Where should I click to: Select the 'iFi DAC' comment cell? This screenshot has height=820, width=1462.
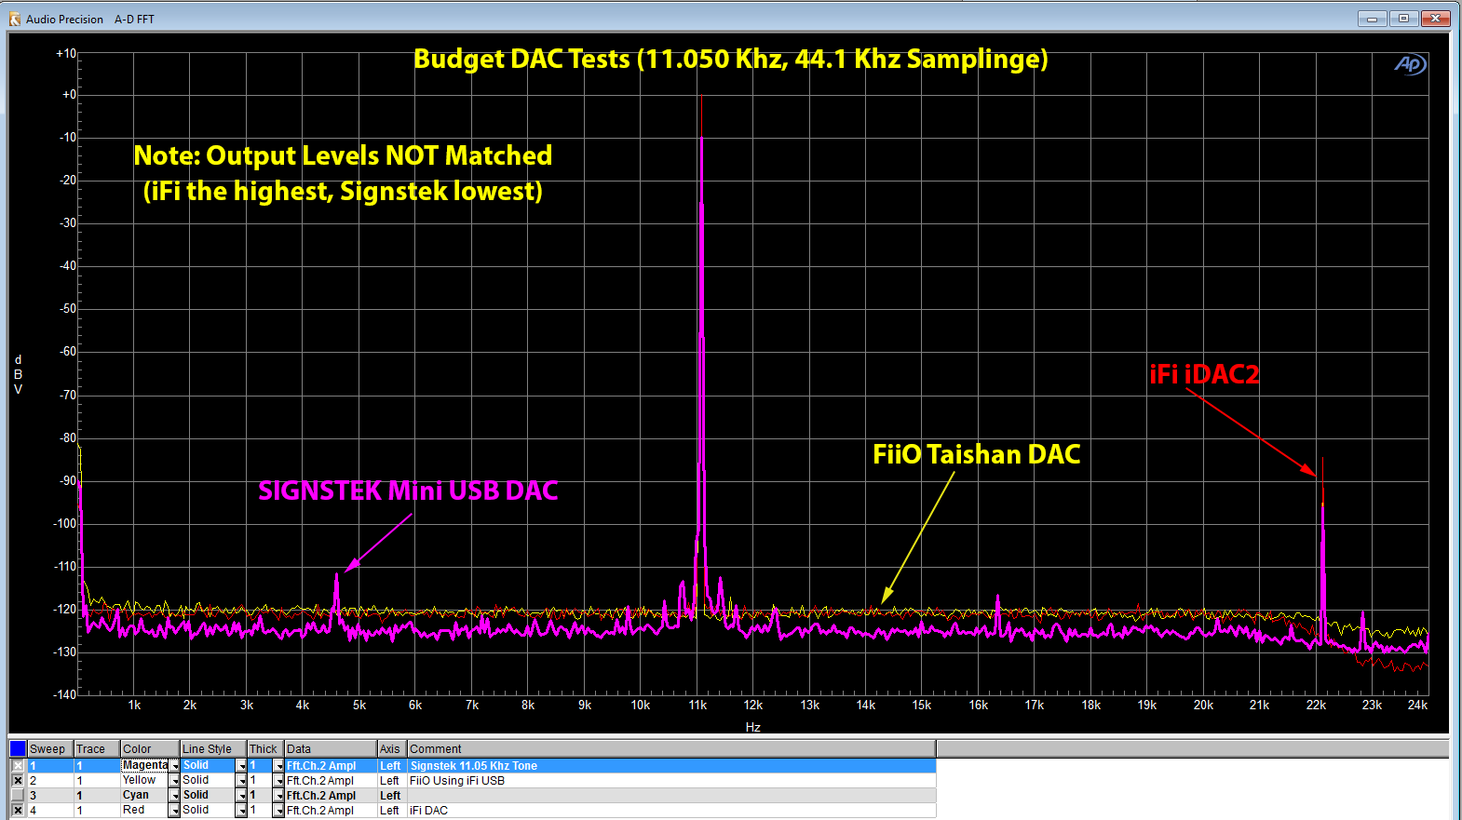tap(671, 811)
